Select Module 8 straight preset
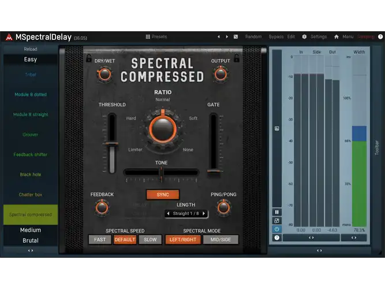Image resolution: width=385 pixels, height=289 pixels. [31, 114]
